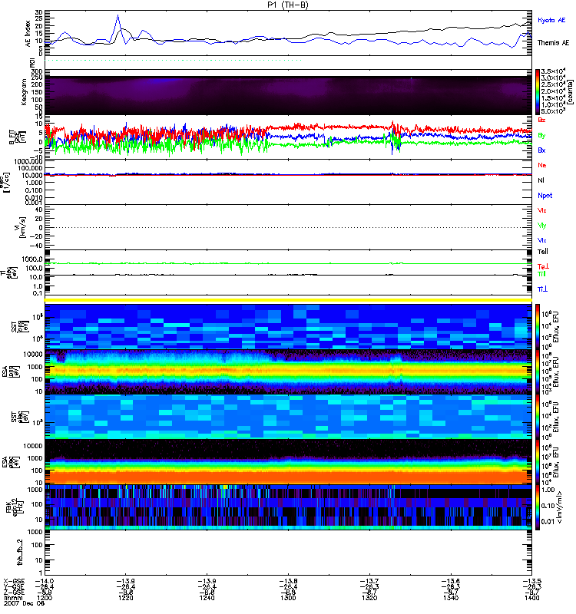Image resolution: width=576 pixels, height=614 pixels.
Task: Click the 300 tick on keogram axis
Action: (x=37, y=71)
